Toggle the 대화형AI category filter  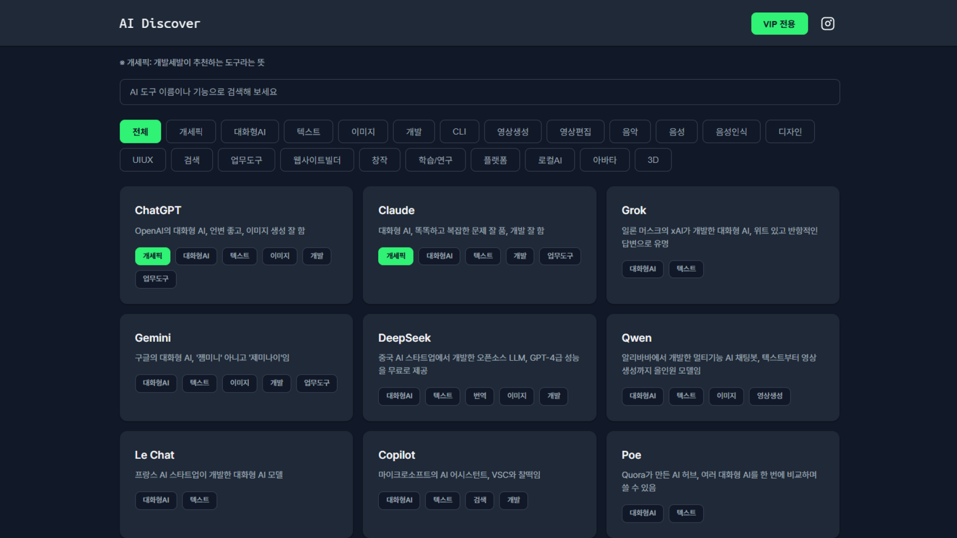(250, 132)
